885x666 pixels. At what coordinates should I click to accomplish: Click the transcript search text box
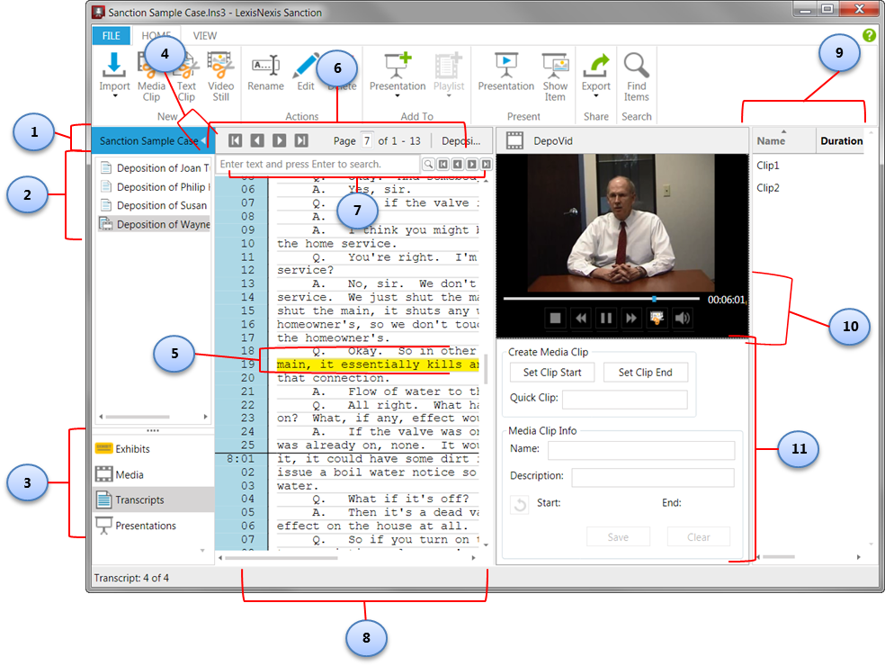[317, 165]
